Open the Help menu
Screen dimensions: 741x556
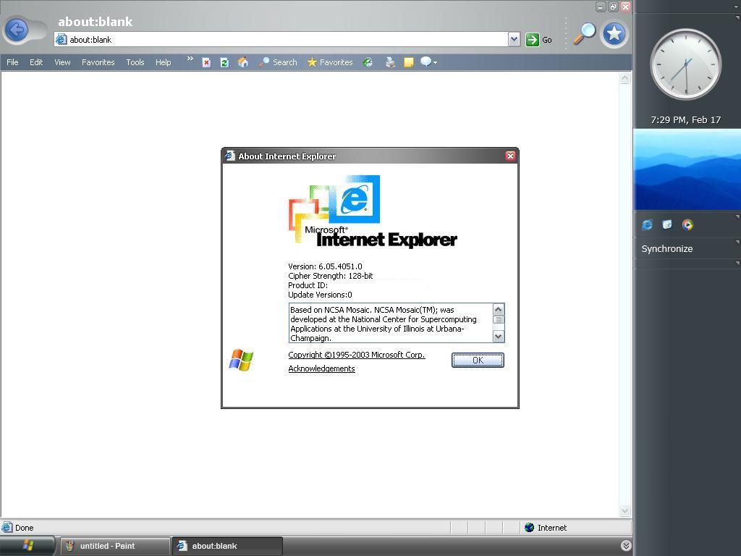(163, 62)
